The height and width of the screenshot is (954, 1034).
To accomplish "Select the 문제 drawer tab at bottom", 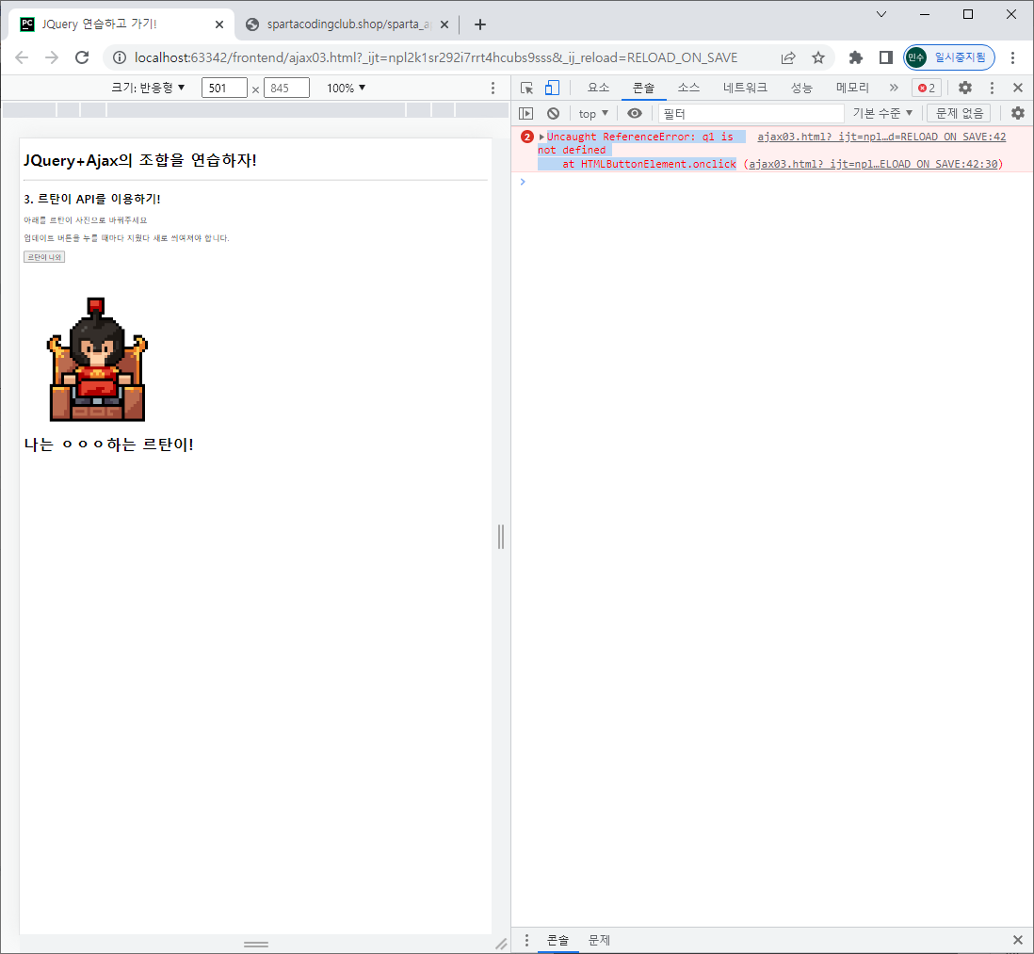I will pos(599,940).
